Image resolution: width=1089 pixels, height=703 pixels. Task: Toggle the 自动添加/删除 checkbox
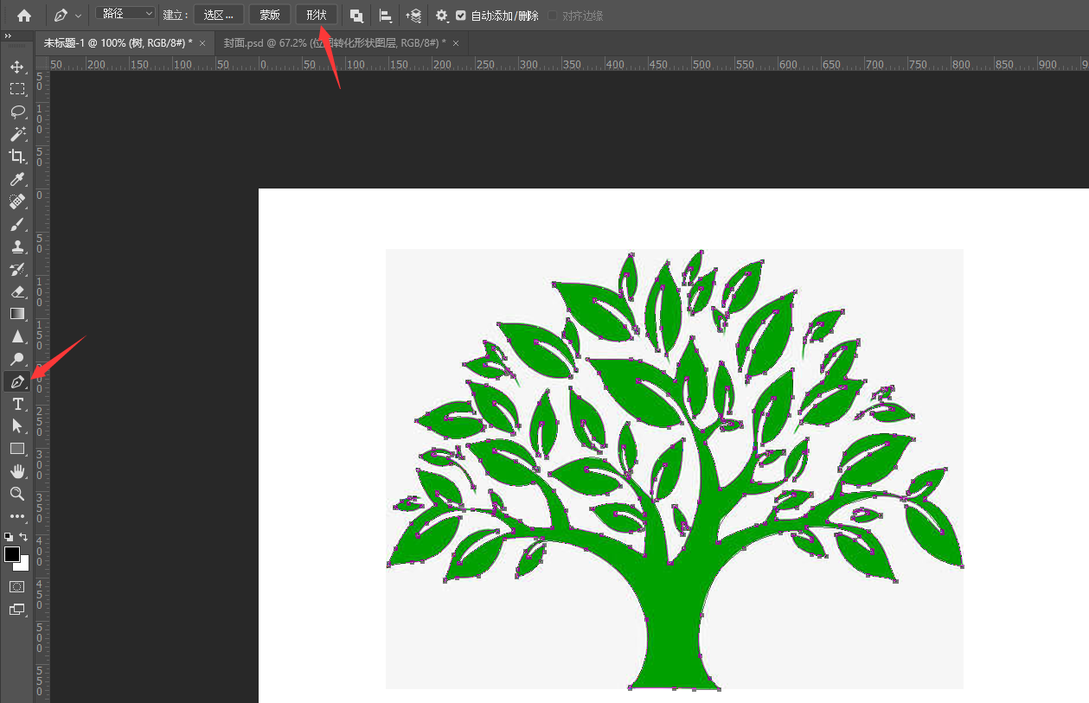(461, 16)
